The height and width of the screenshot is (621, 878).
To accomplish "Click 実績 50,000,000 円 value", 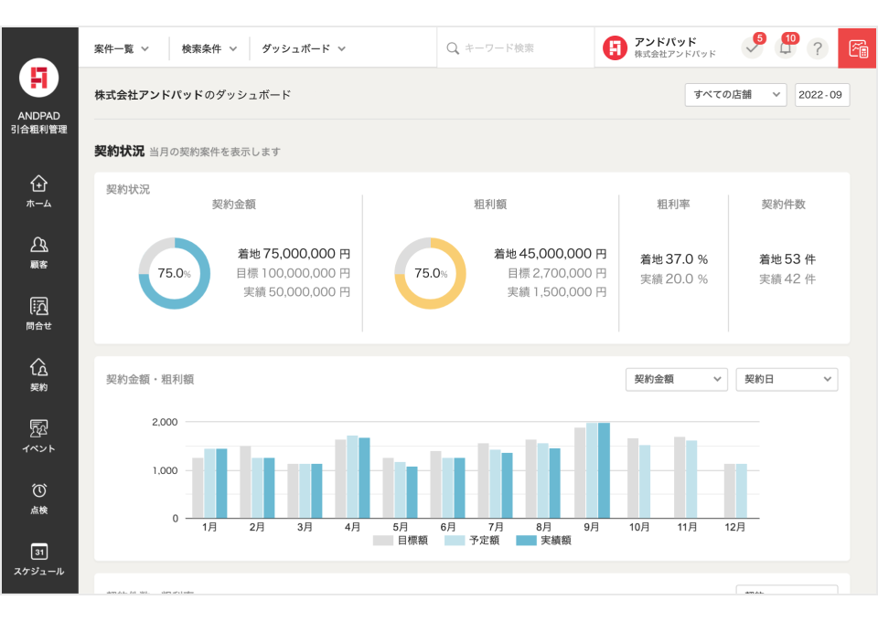I will (x=296, y=291).
